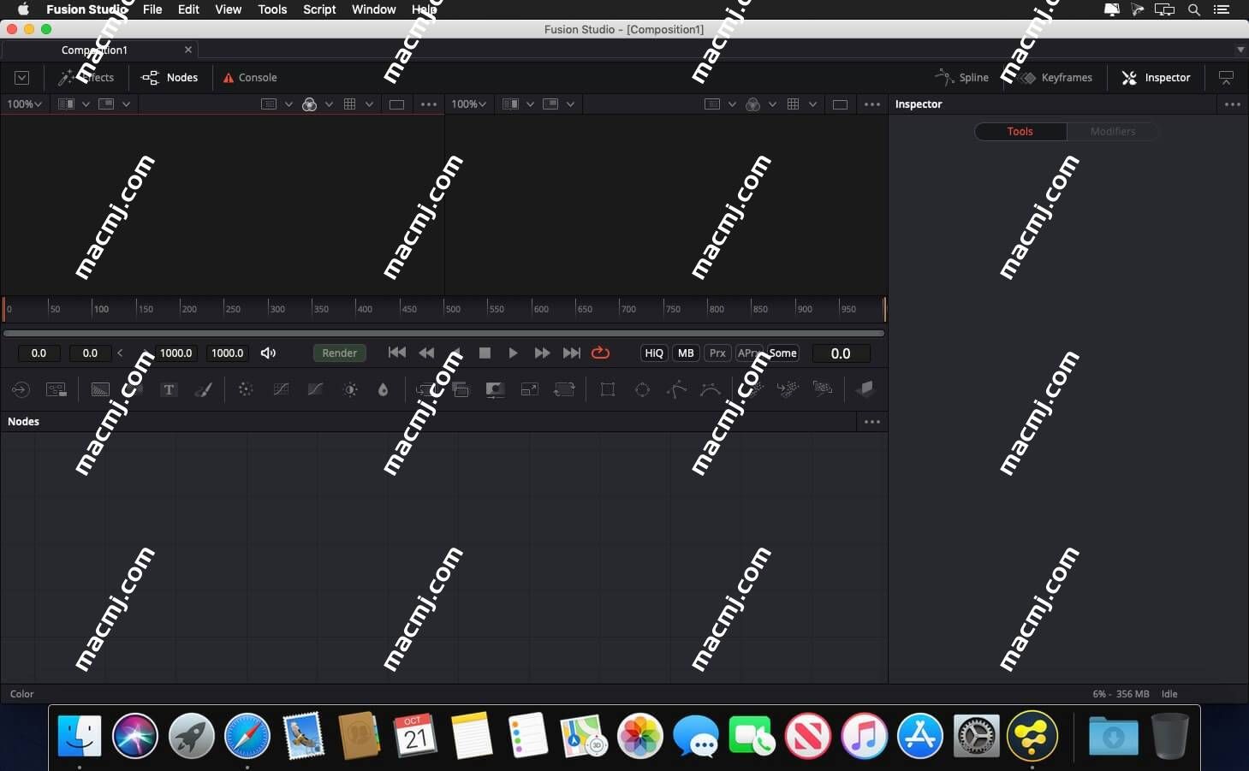The height and width of the screenshot is (771, 1249).
Task: Add a BSpline mask from the toolbar
Action: pos(711,389)
